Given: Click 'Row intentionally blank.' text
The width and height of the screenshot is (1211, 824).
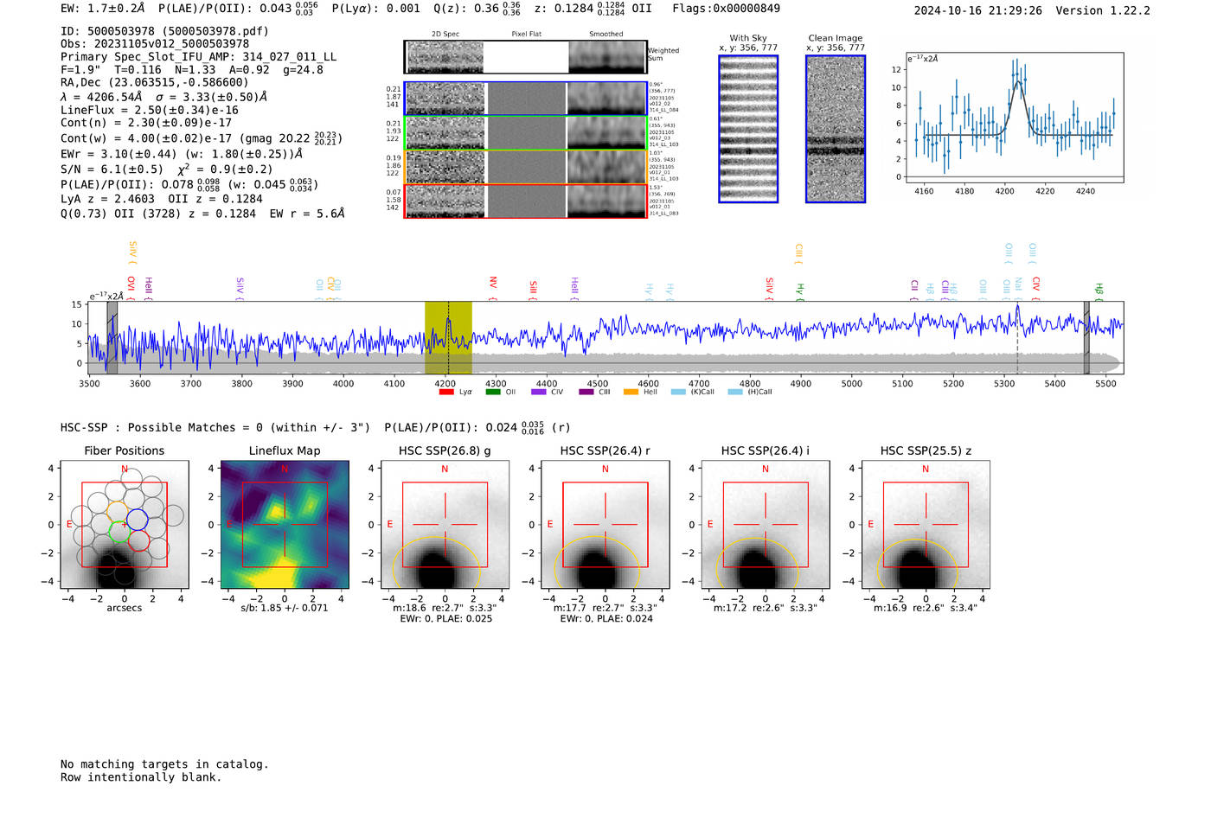Looking at the screenshot, I should coord(141,777).
